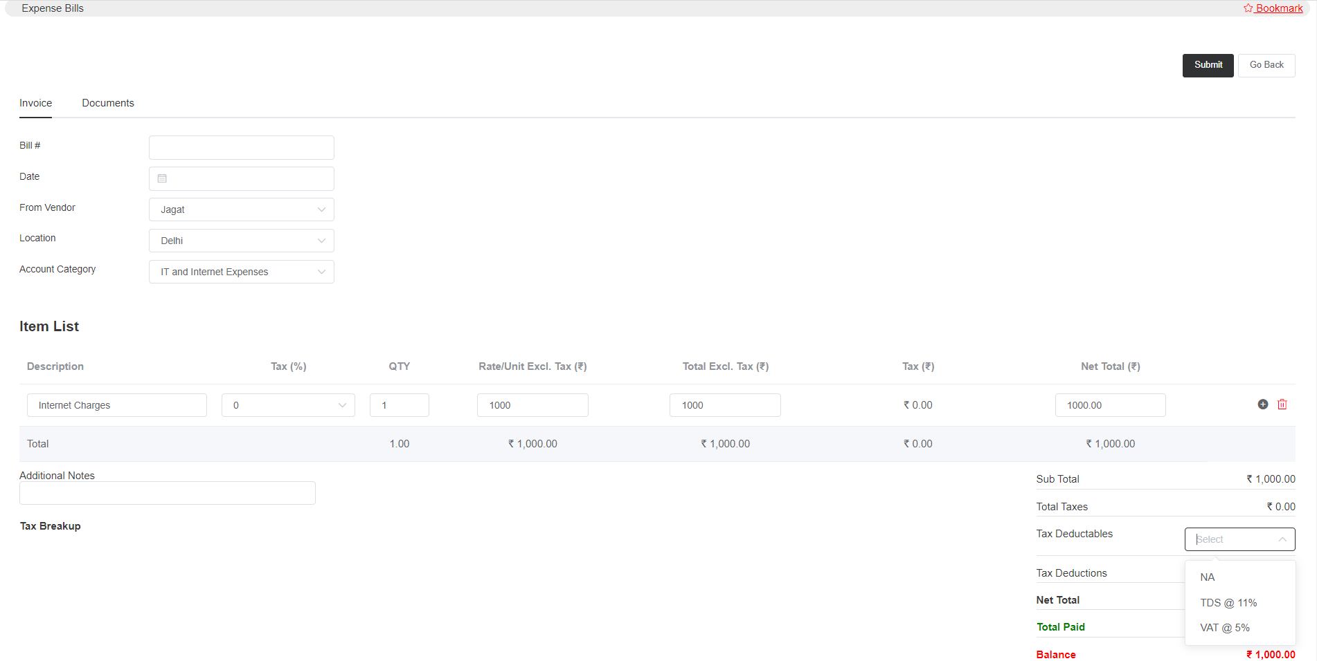
Task: Click the From Vendor dropdown chevron
Action: [x=321, y=209]
